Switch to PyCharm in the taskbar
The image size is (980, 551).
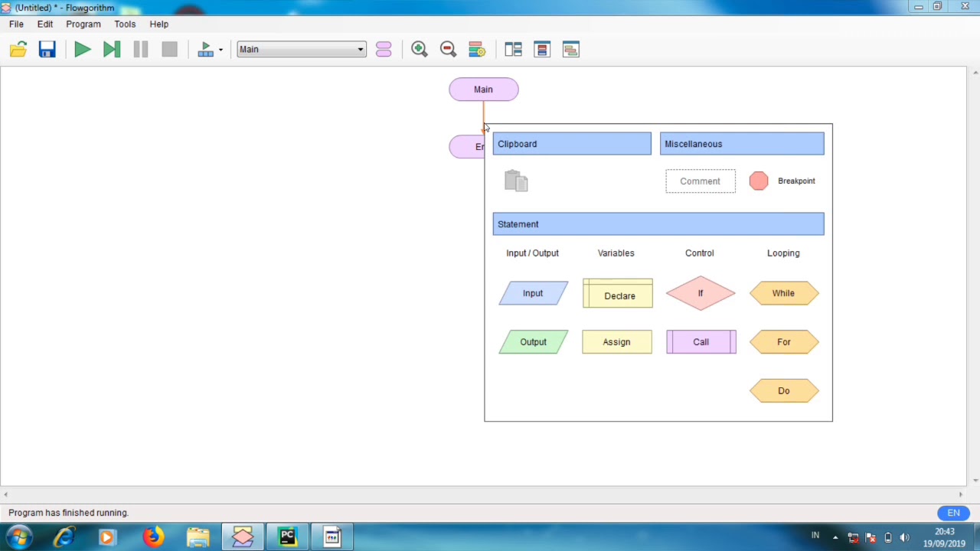point(288,537)
